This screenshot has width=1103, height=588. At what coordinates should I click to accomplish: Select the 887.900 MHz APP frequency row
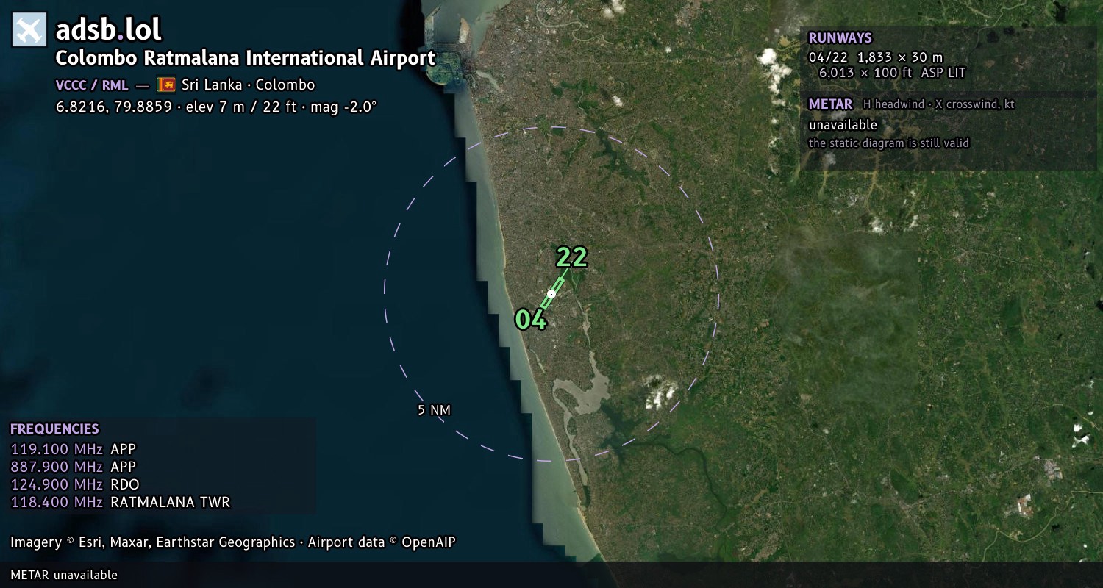(74, 467)
